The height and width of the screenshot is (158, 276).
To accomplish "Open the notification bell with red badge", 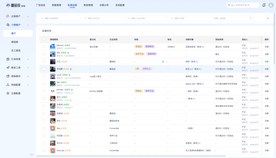I will [x=264, y=5].
